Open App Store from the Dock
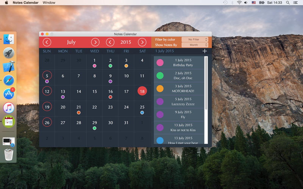The height and width of the screenshot is (189, 303). click(x=9, y=94)
